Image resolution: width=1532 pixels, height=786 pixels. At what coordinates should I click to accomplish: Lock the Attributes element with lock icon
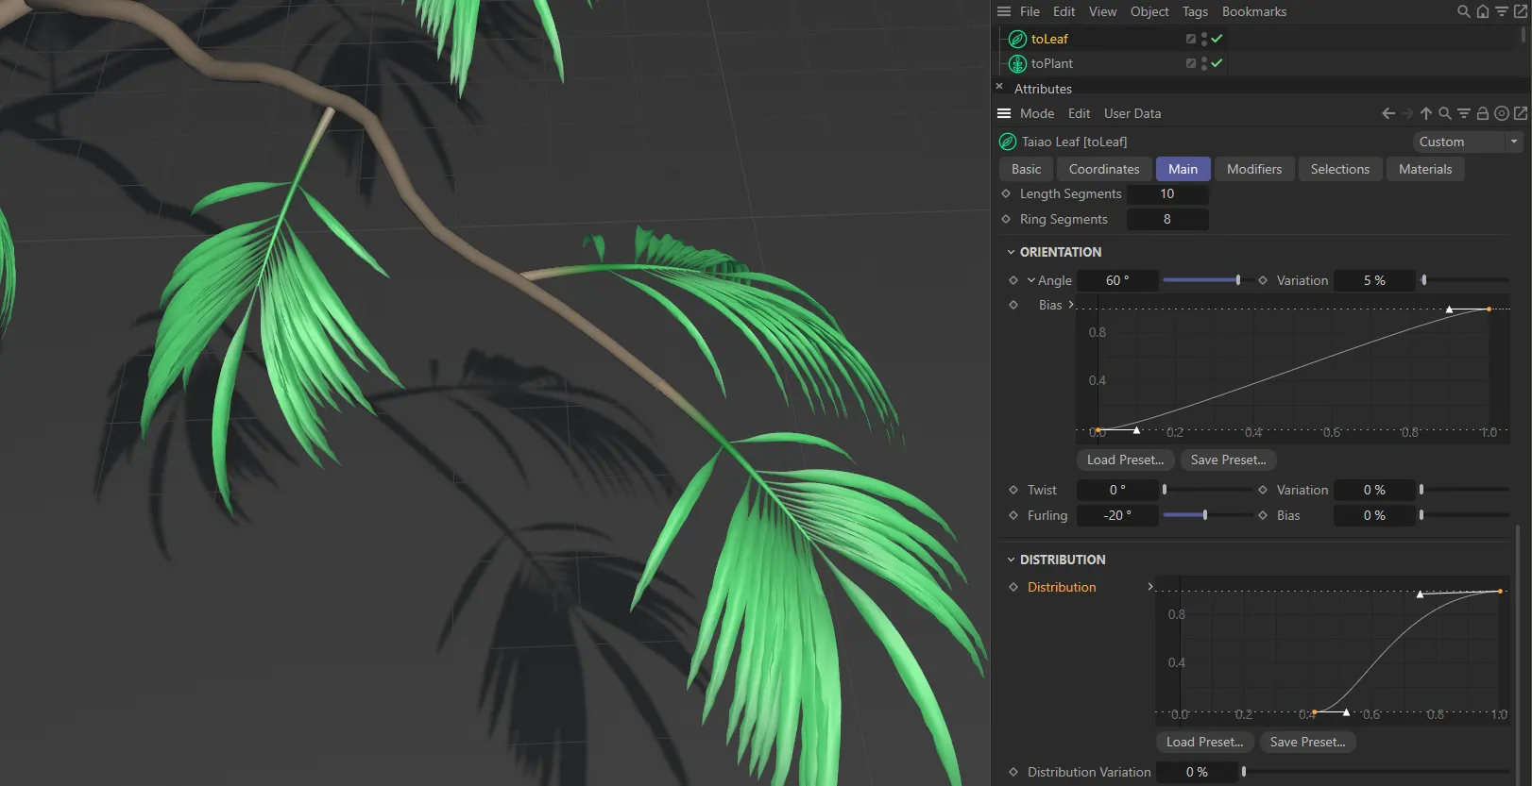coord(1483,113)
